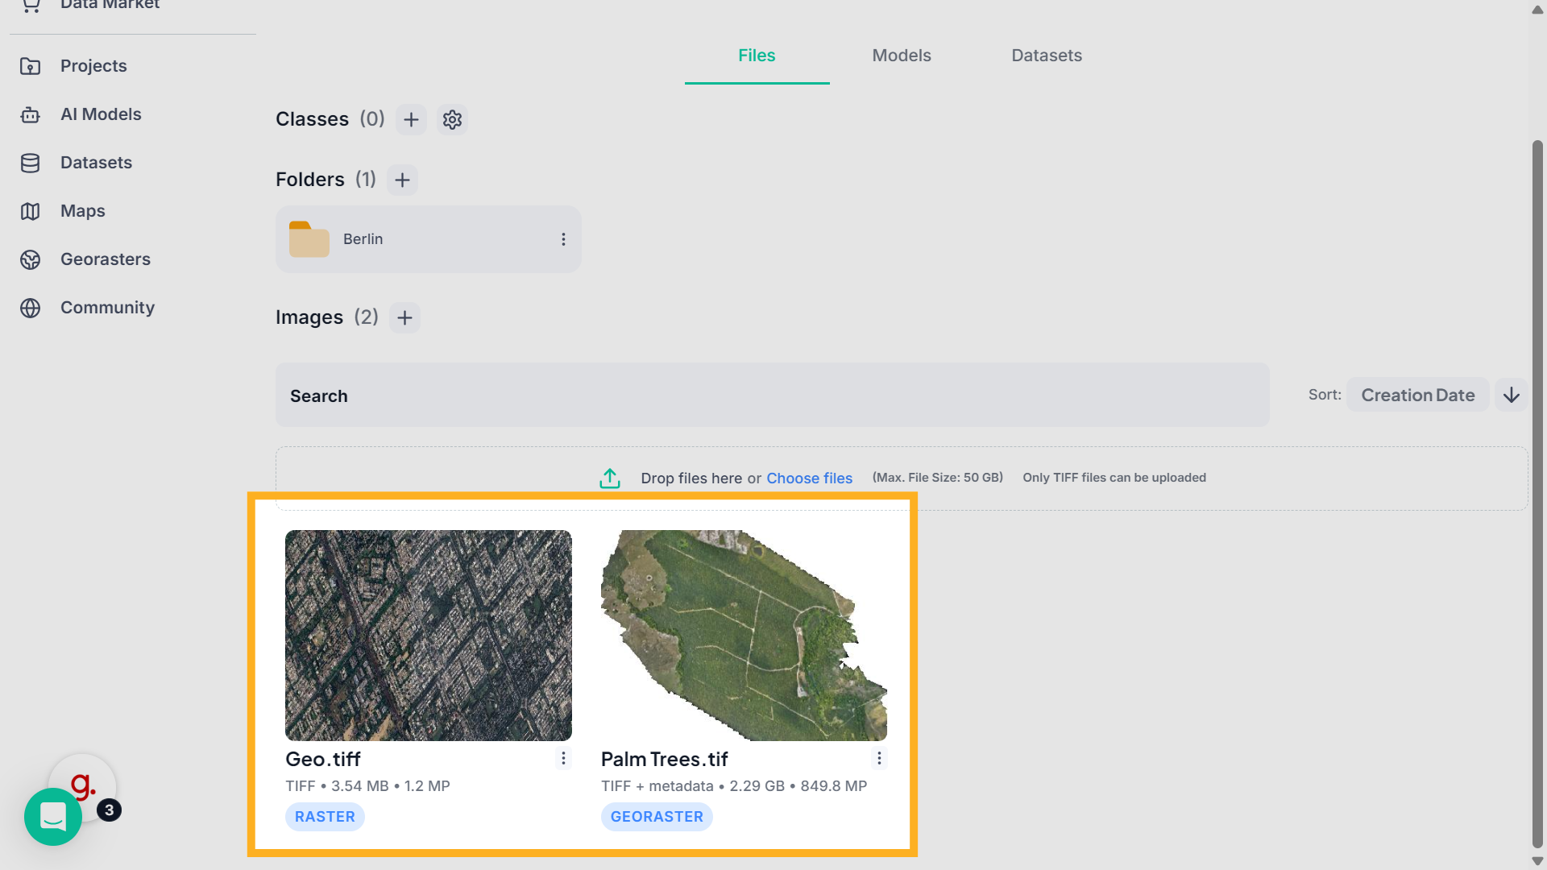Viewport: 1547px width, 870px height.
Task: Toggle sort direction arrow
Action: [x=1512, y=395]
